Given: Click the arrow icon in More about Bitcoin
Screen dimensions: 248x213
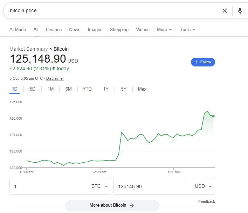Looking at the screenshot, I should (x=132, y=205).
